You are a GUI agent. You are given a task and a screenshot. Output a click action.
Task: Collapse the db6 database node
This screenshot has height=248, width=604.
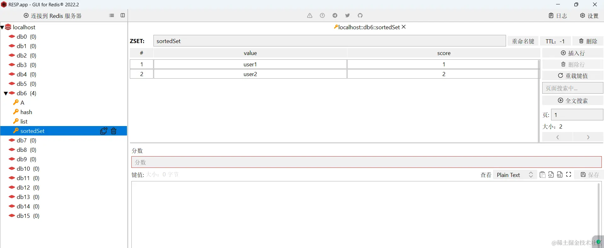(6, 93)
